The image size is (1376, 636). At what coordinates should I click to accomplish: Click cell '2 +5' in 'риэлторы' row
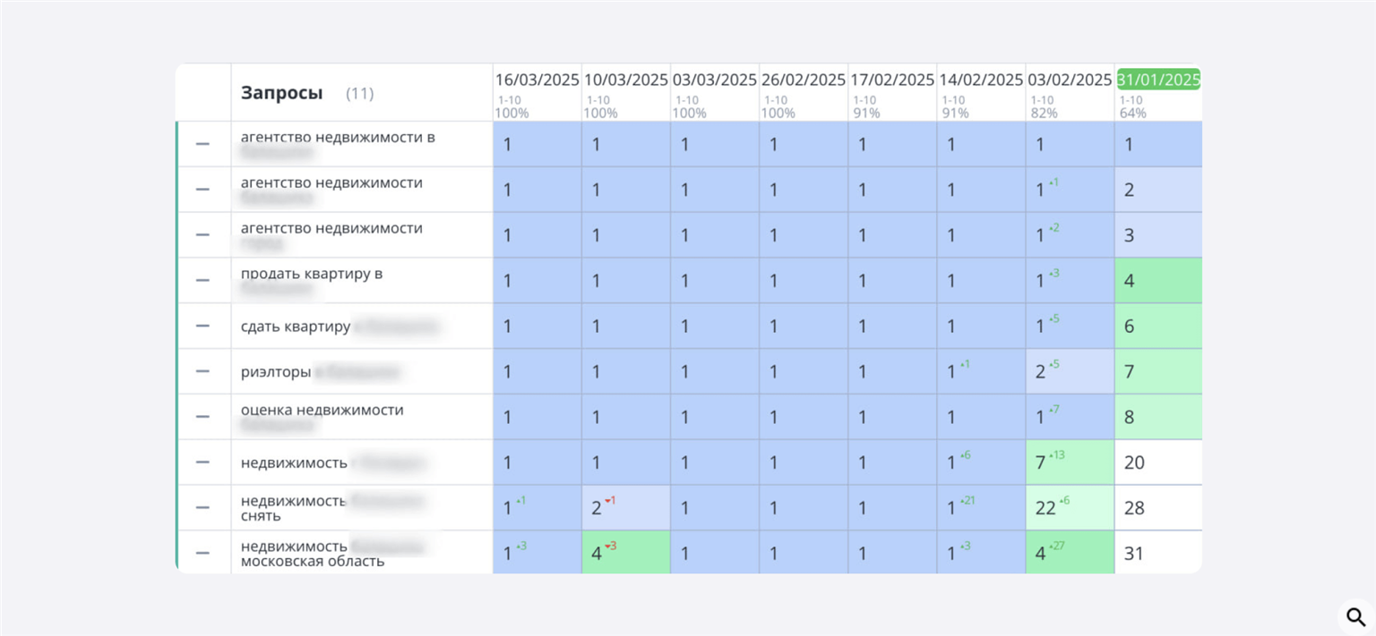(x=1070, y=371)
